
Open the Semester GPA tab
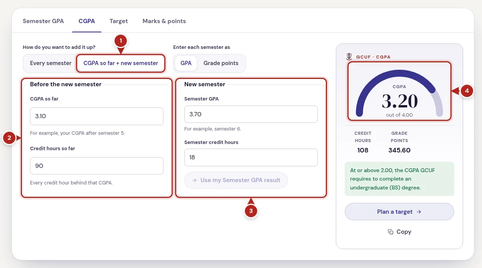(x=43, y=21)
